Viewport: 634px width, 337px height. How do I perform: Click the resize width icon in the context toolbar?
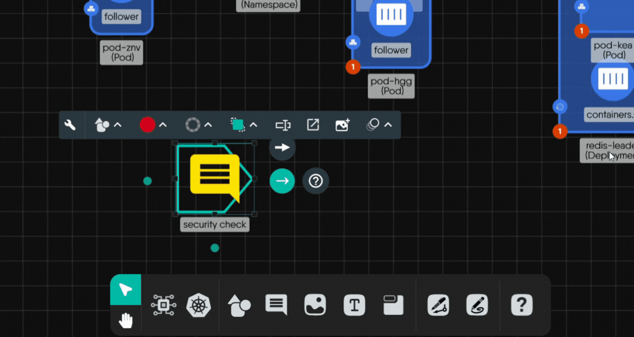[283, 125]
